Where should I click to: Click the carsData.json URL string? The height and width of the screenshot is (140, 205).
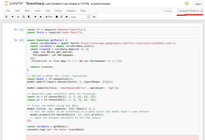click(x=126, y=43)
